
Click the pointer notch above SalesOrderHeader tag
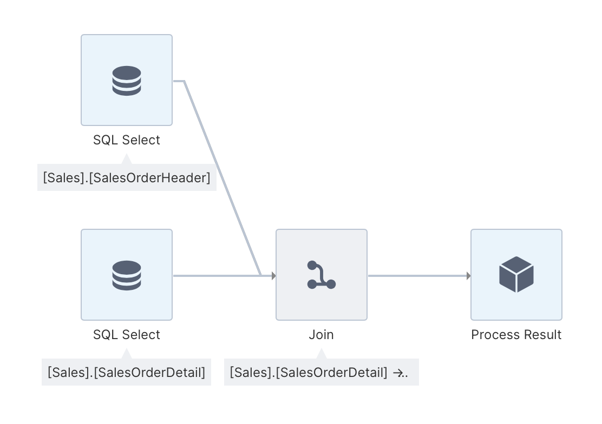pyautogui.click(x=127, y=159)
